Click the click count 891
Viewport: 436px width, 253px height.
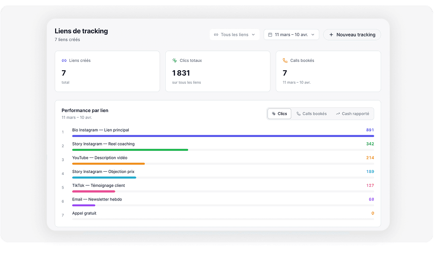370,130
